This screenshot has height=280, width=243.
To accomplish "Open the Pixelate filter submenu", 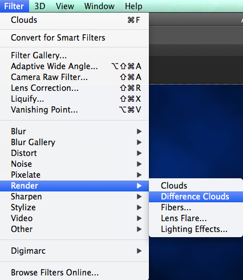I will tap(74, 175).
